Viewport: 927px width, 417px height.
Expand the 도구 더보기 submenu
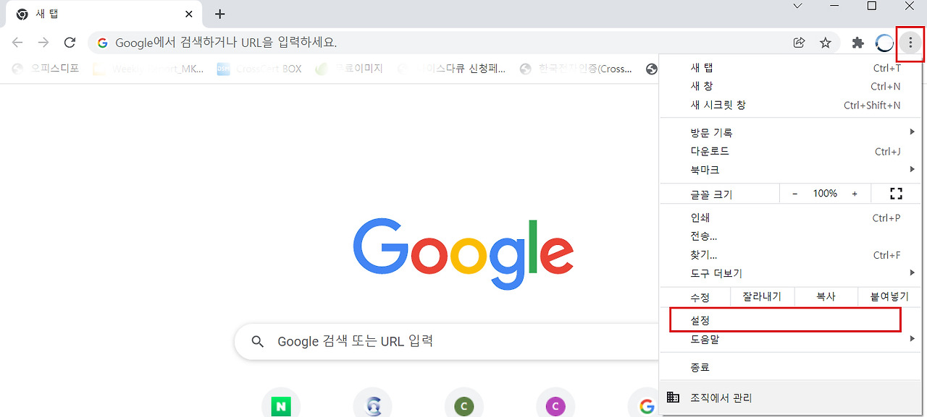coord(789,274)
